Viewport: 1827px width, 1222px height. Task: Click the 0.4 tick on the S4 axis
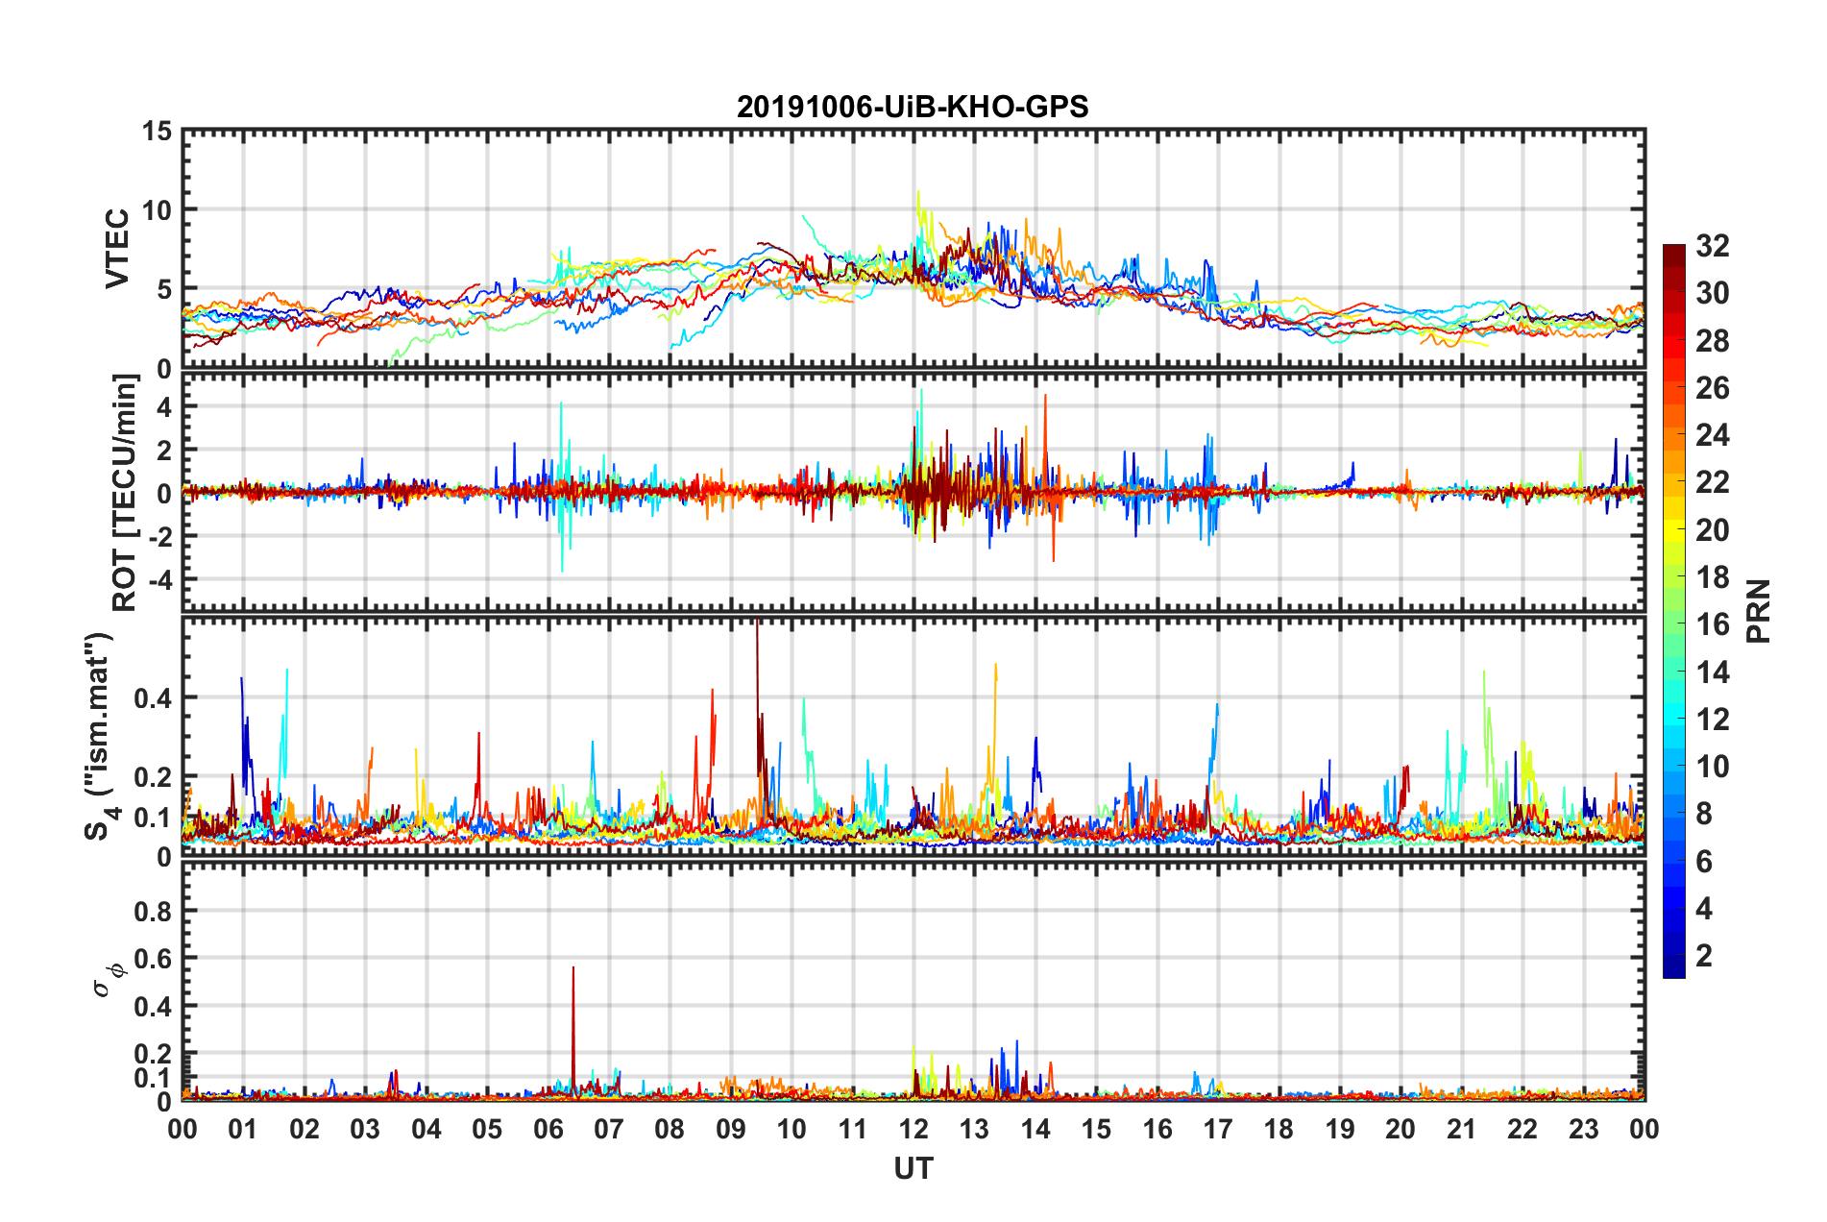154,698
